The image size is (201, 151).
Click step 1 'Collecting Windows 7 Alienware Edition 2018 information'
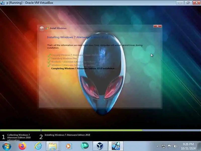tap(19, 137)
